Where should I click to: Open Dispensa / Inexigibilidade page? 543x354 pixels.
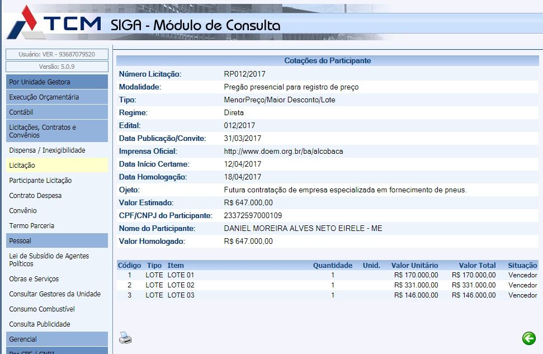(x=47, y=150)
